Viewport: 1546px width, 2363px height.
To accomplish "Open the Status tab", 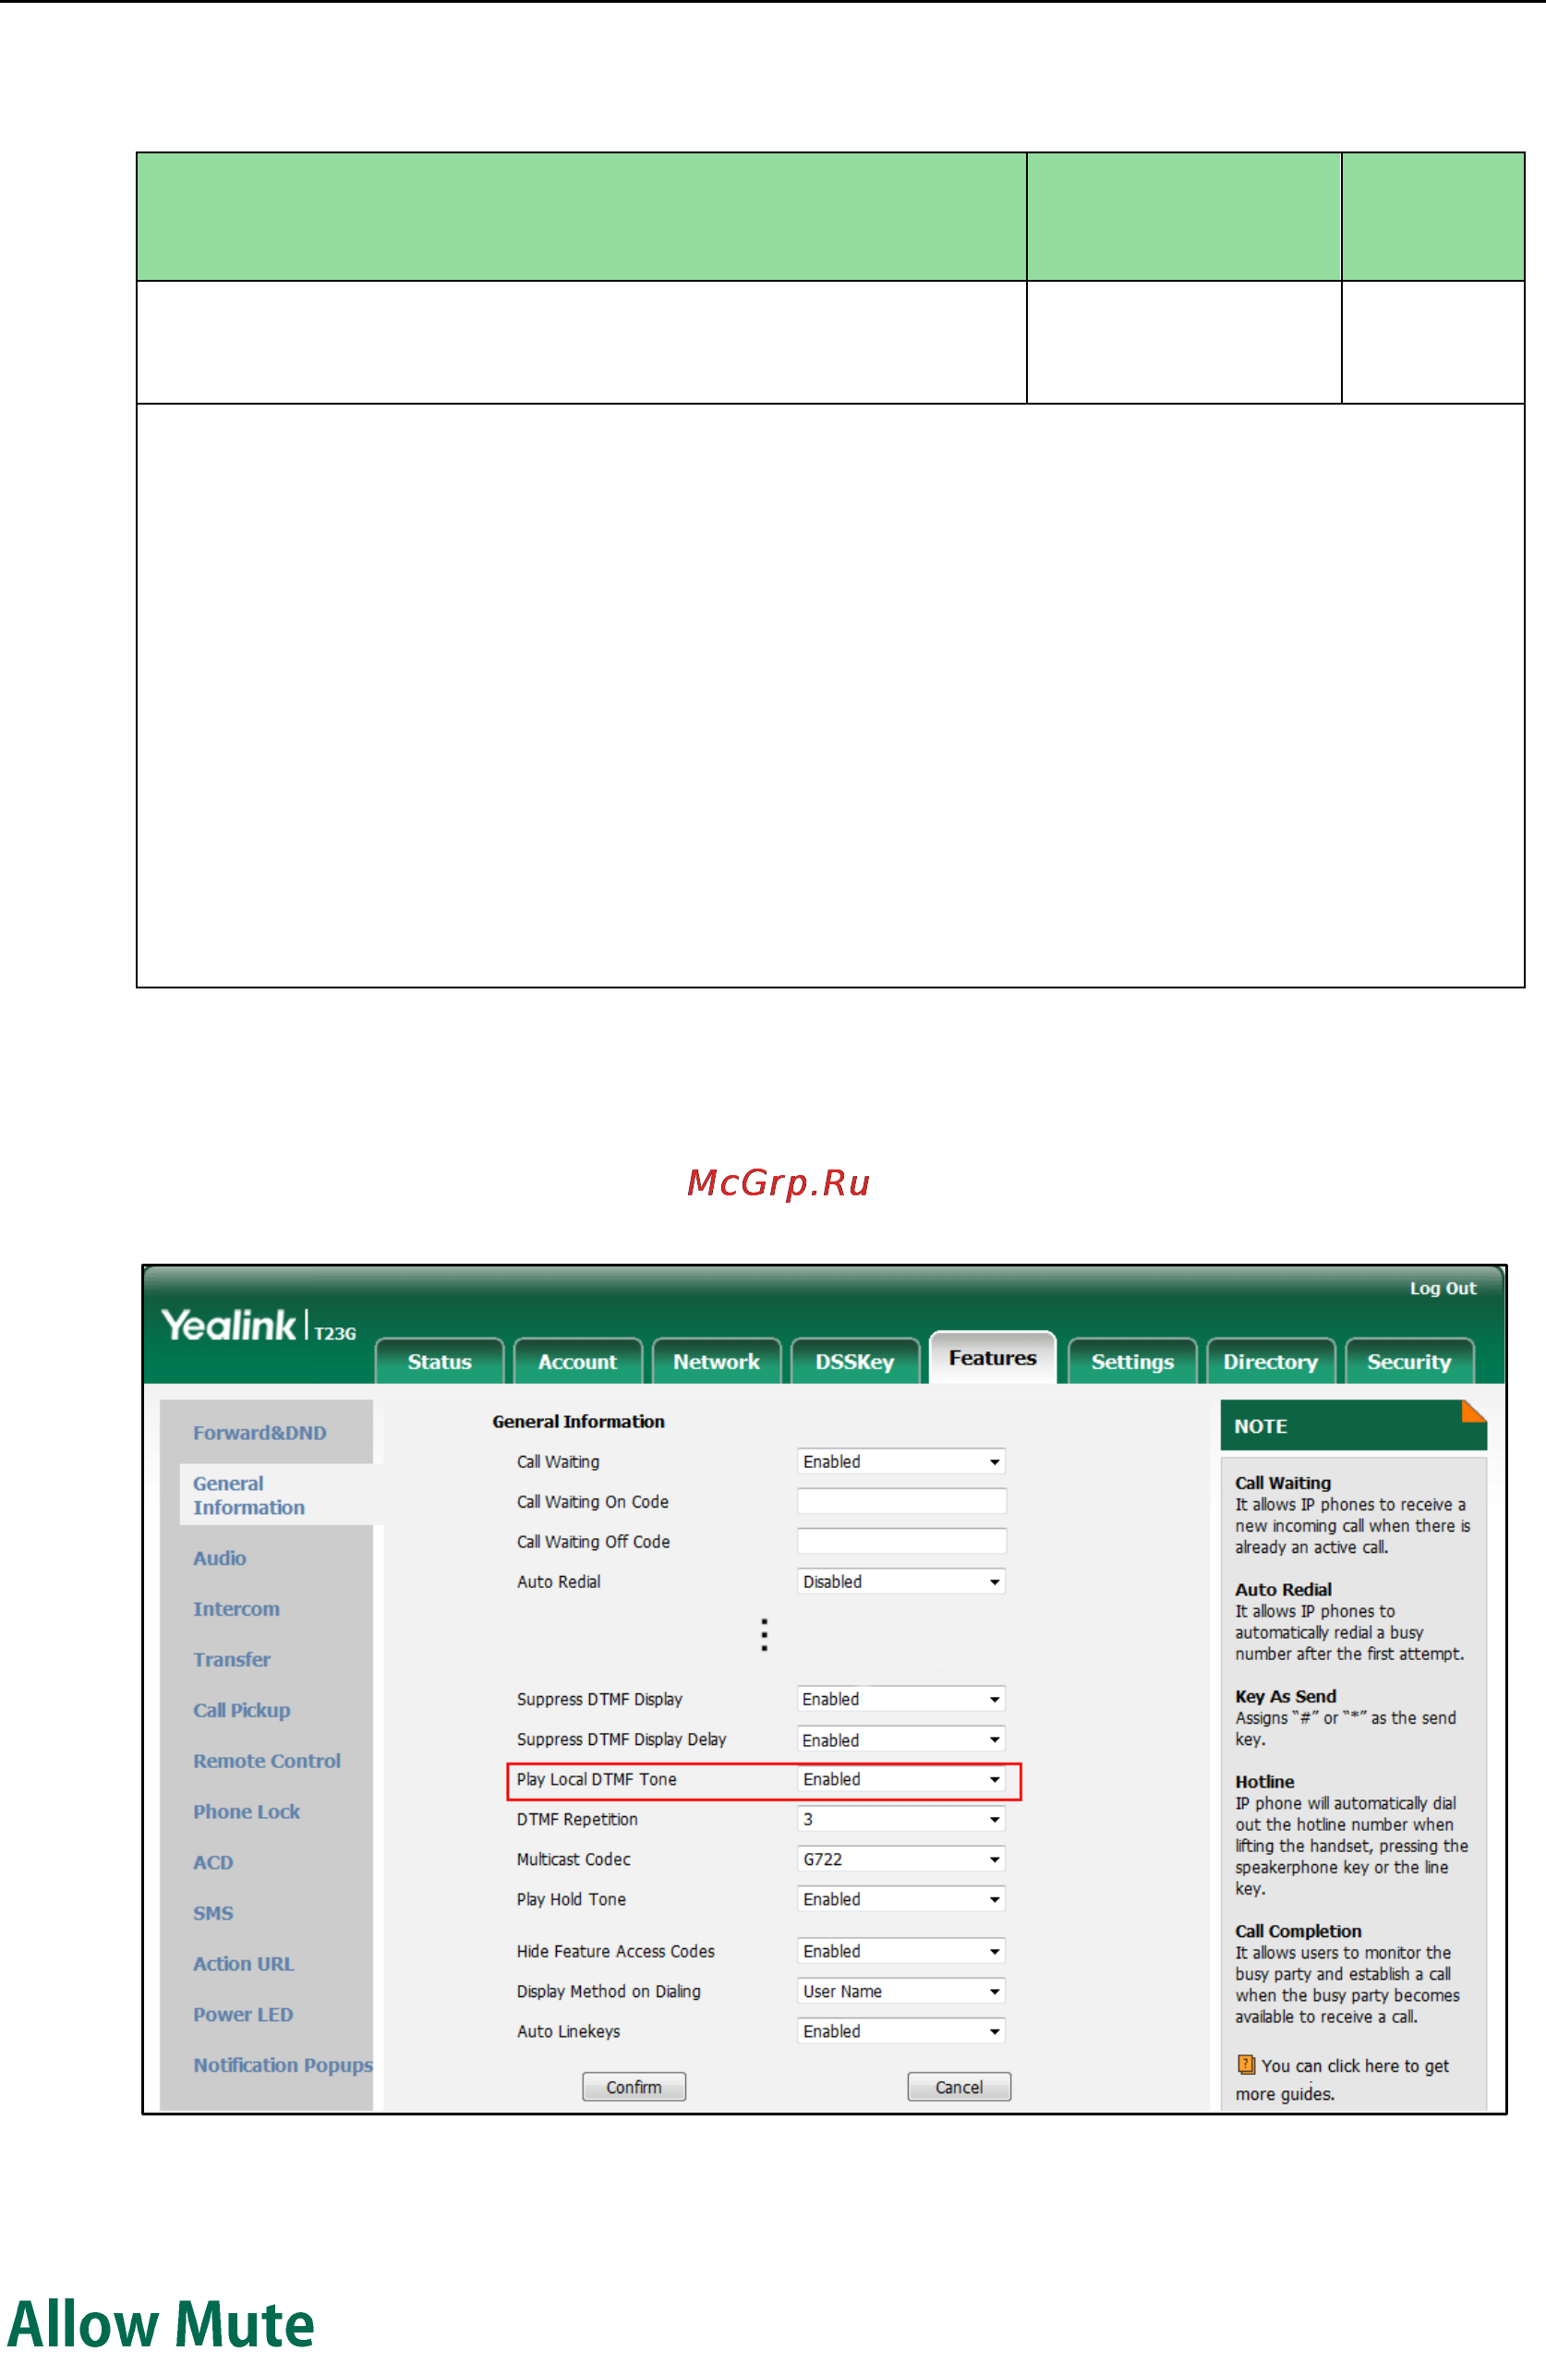I will coord(440,1362).
